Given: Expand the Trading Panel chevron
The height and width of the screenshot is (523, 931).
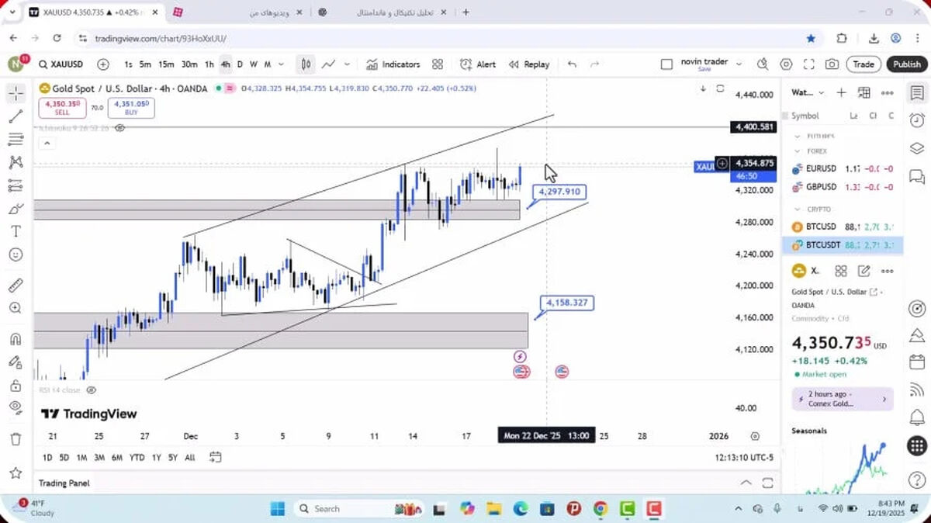Looking at the screenshot, I should pyautogui.click(x=746, y=483).
